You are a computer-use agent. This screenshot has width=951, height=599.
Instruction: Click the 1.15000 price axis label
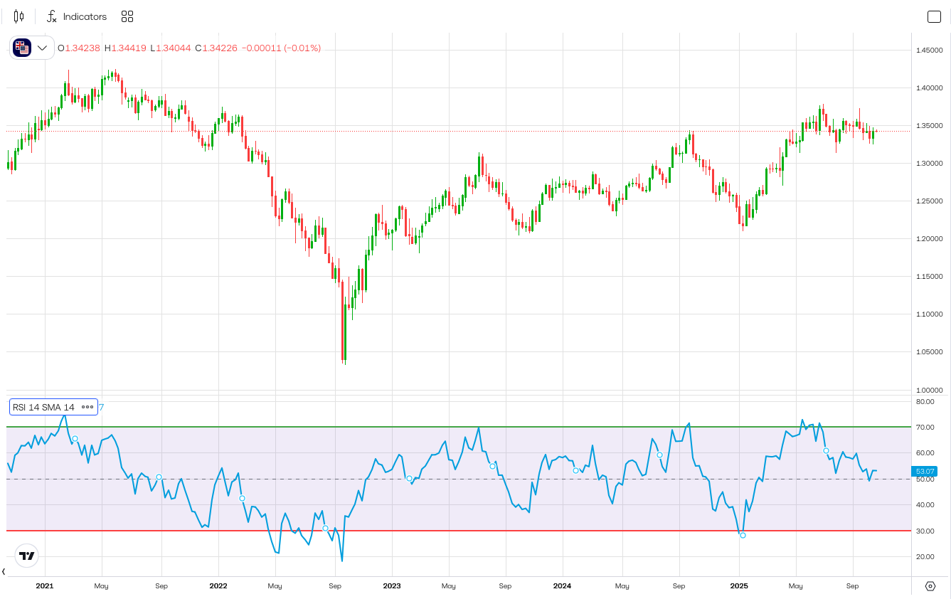pyautogui.click(x=930, y=277)
